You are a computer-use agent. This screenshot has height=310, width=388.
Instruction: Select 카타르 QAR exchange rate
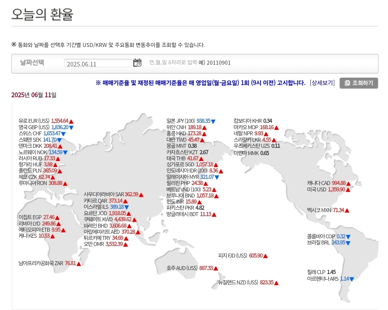click(106, 201)
